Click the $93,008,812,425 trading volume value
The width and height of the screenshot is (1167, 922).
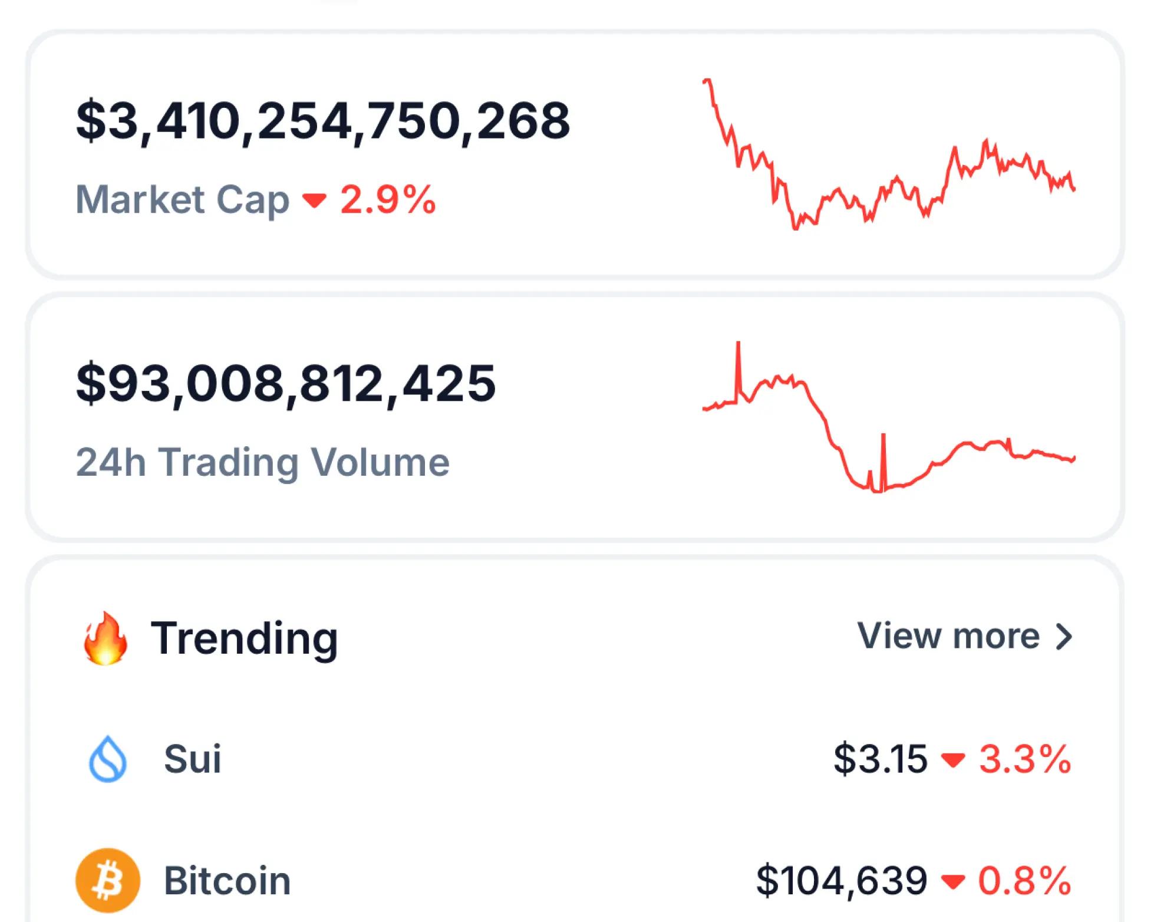pyautogui.click(x=286, y=384)
